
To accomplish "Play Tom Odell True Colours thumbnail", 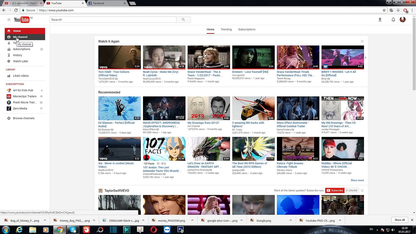I will 120,57.
